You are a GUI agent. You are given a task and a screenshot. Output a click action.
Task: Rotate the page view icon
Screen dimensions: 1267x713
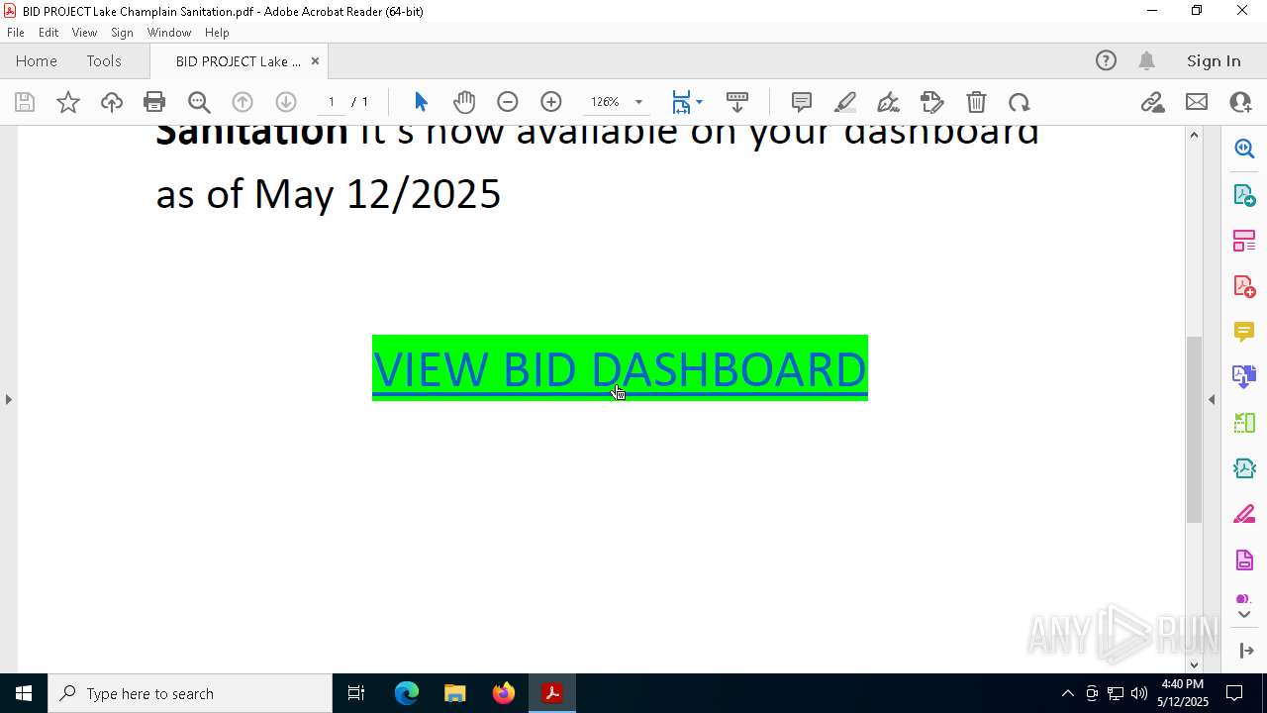(1019, 102)
